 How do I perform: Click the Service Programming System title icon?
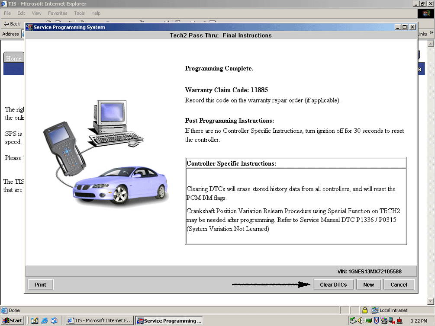pyautogui.click(x=29, y=27)
